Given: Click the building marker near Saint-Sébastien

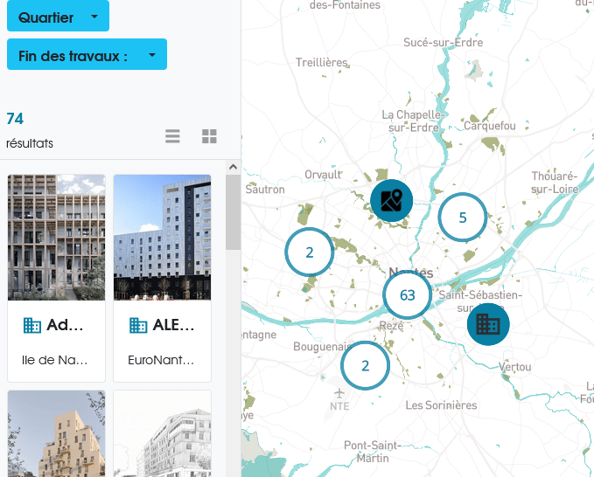Looking at the screenshot, I should click(488, 324).
